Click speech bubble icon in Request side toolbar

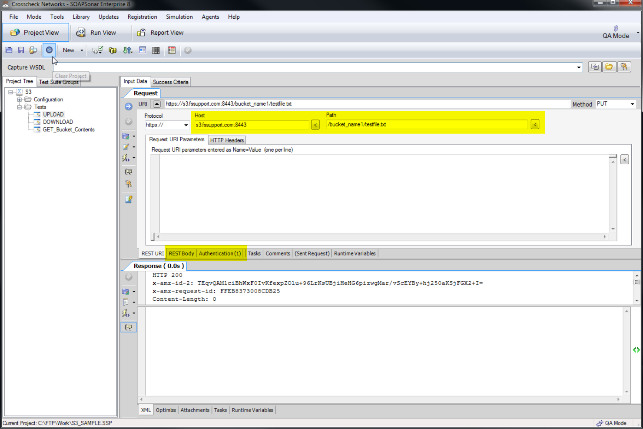[129, 172]
